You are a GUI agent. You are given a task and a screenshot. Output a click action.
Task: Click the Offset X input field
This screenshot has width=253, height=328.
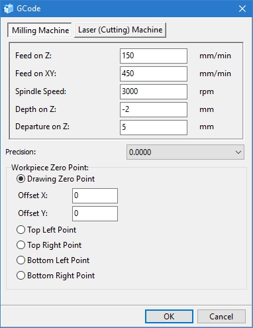[95, 195]
